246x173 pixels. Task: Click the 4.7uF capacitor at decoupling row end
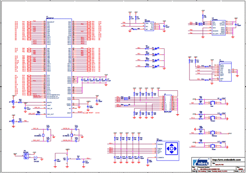(106, 80)
